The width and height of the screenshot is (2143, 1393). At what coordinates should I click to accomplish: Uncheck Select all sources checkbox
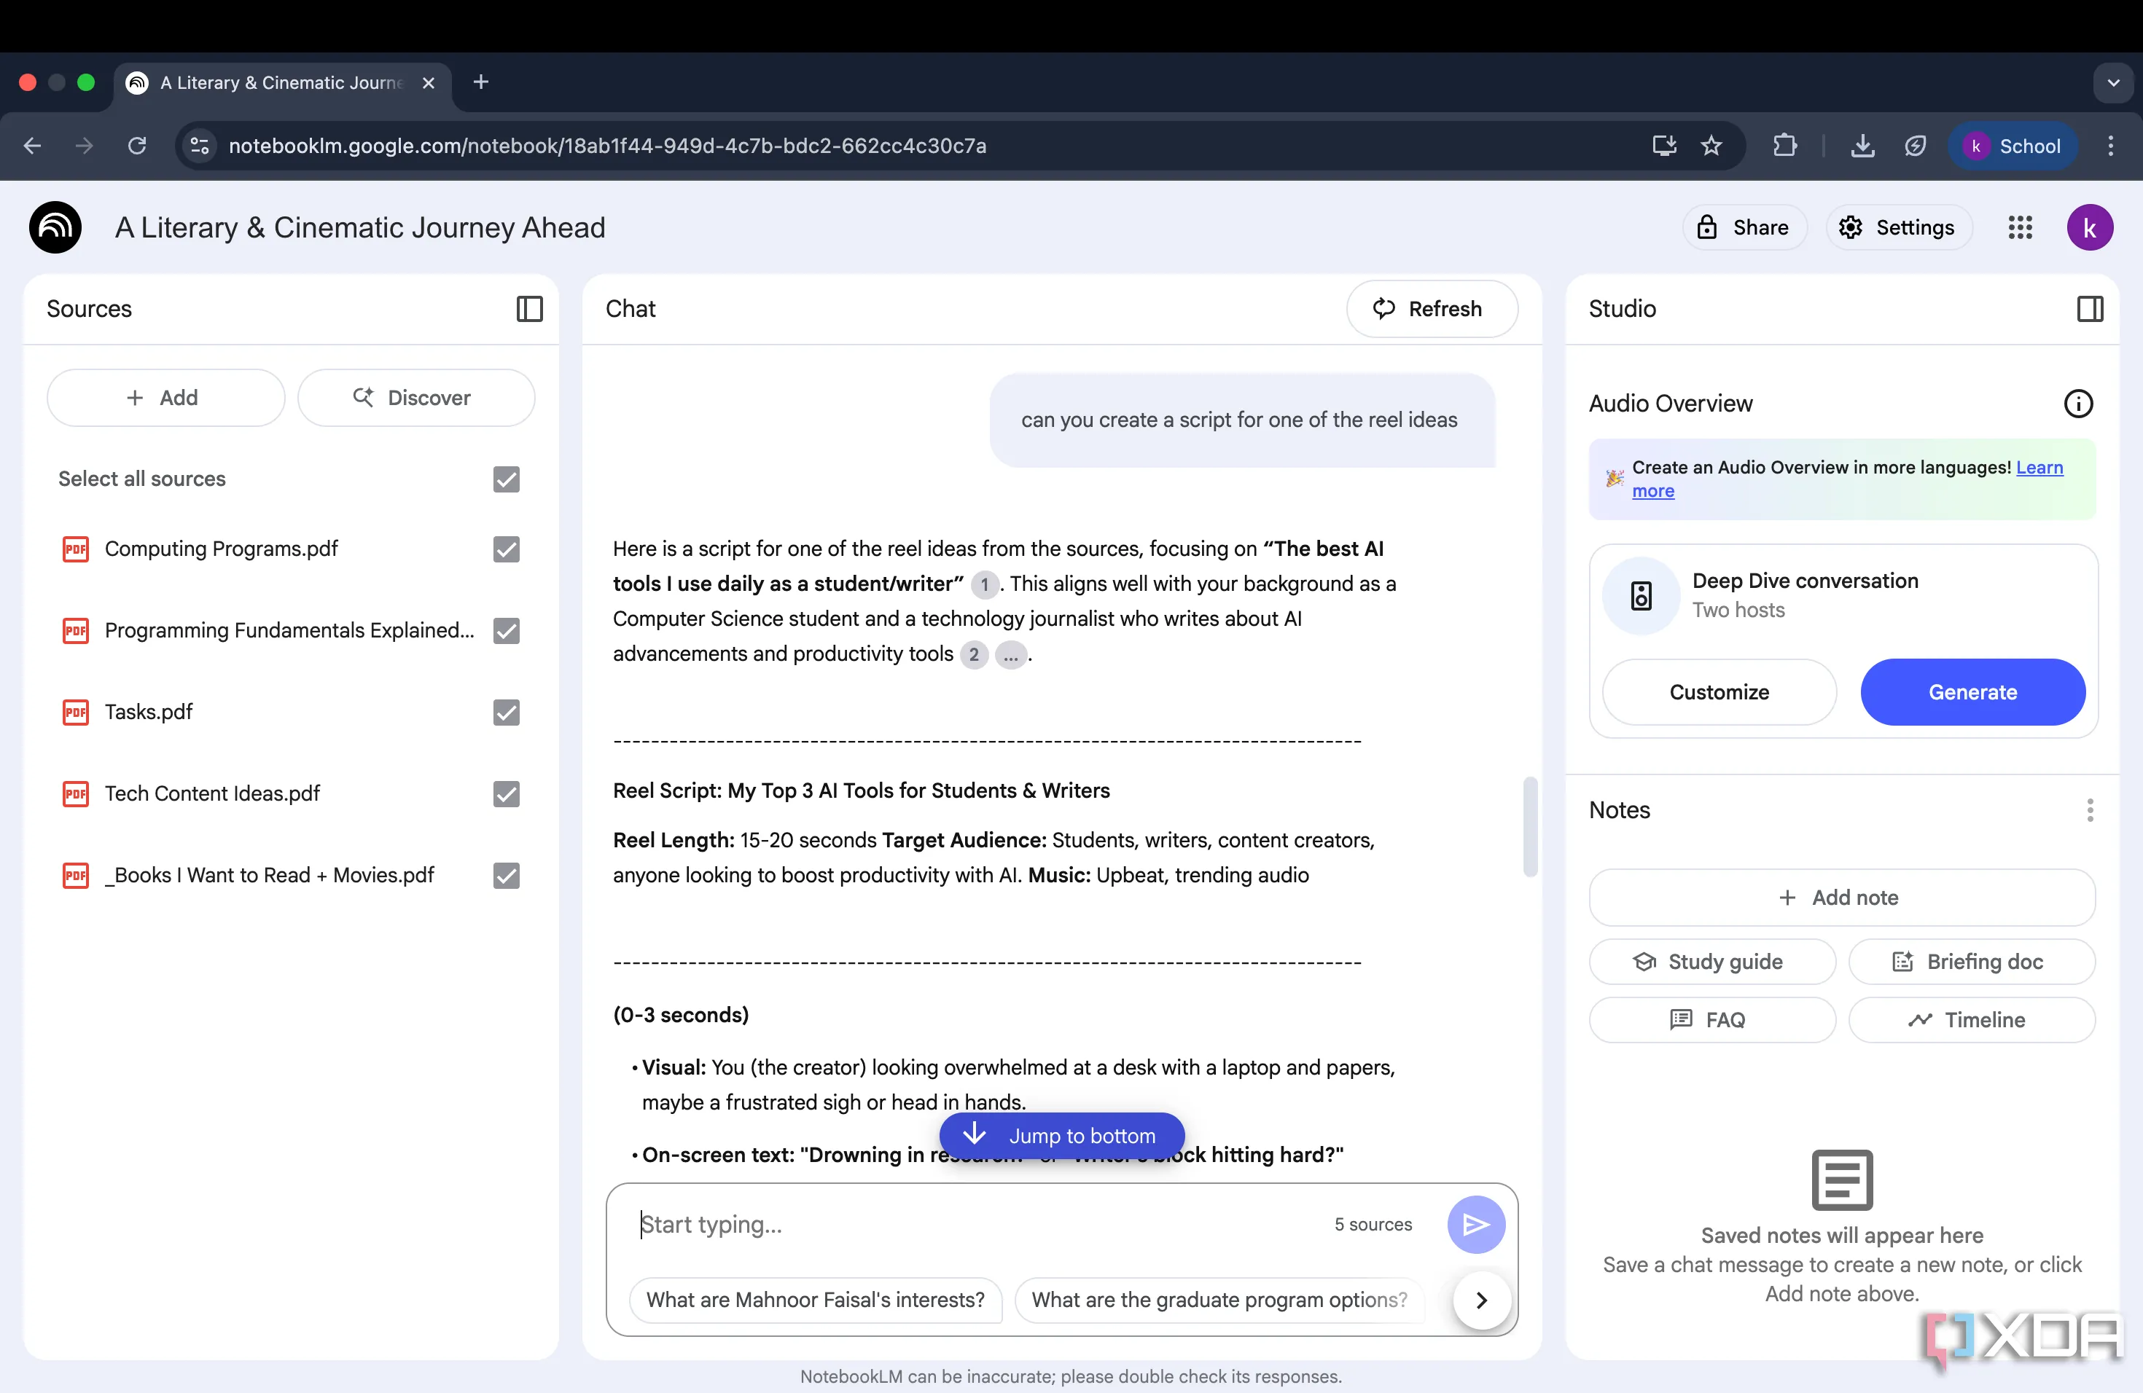pyautogui.click(x=506, y=479)
